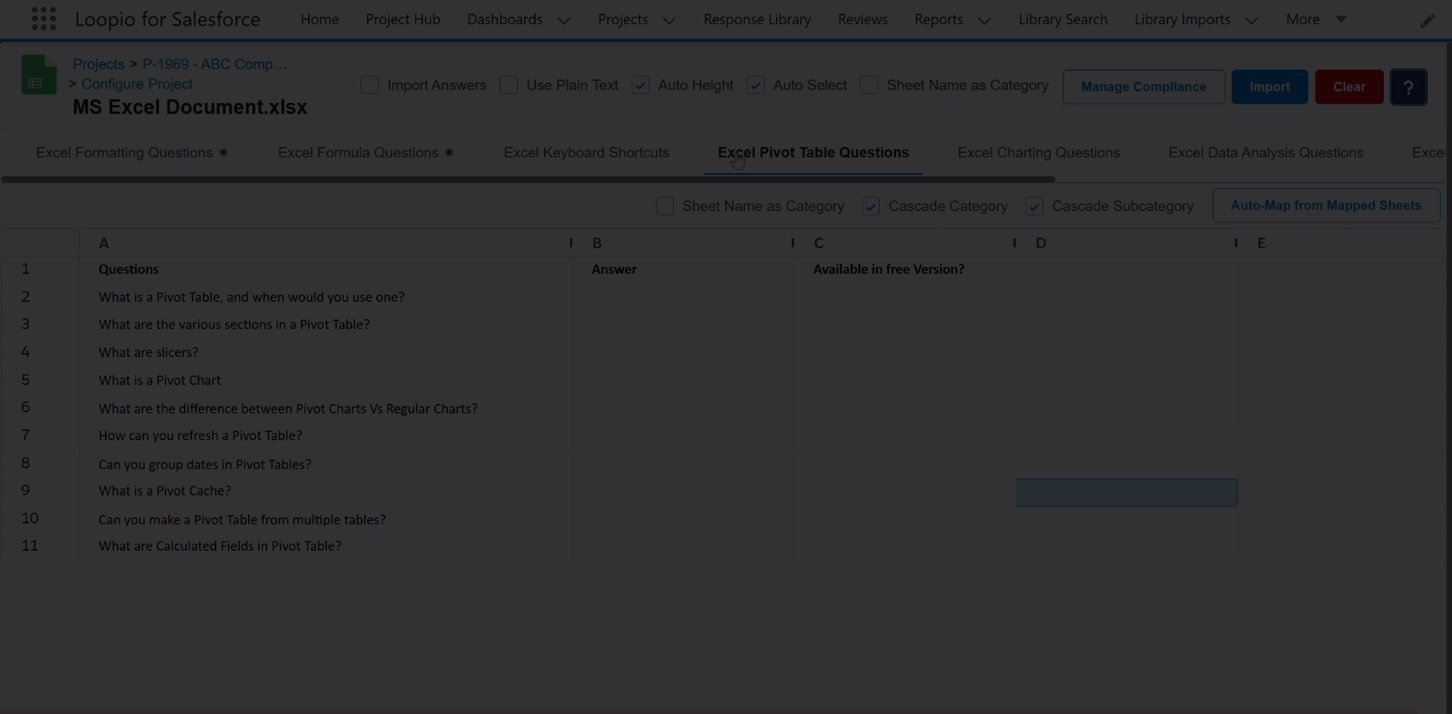The image size is (1452, 714).
Task: Expand the Dashboards menu chevron
Action: tap(564, 20)
